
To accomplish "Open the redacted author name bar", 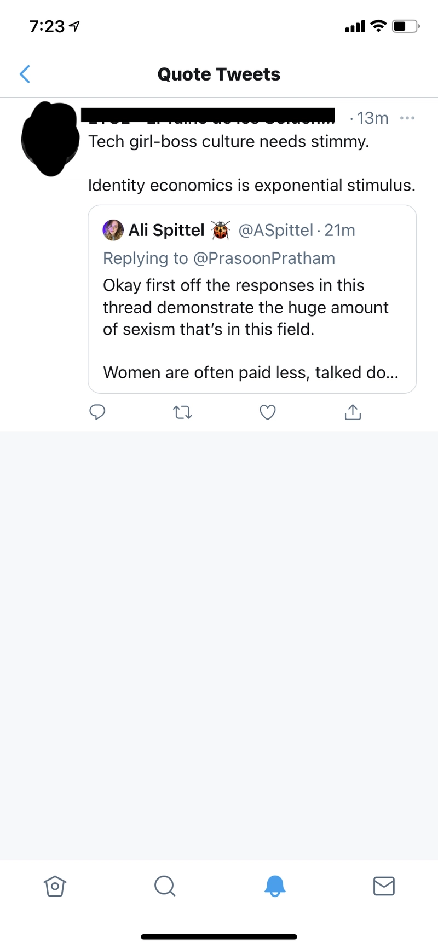I will (x=208, y=116).
